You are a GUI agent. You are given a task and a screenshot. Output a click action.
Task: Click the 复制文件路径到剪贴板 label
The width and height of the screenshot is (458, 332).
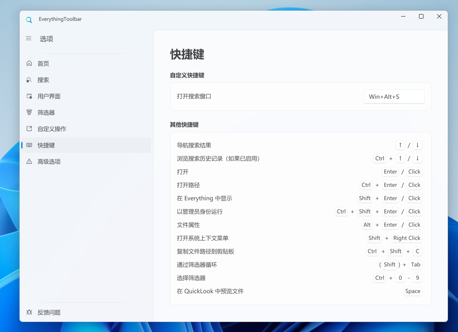(206, 251)
